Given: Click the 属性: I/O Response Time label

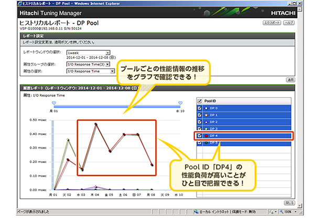Looking at the screenshot, I should pyautogui.click(x=44, y=95).
